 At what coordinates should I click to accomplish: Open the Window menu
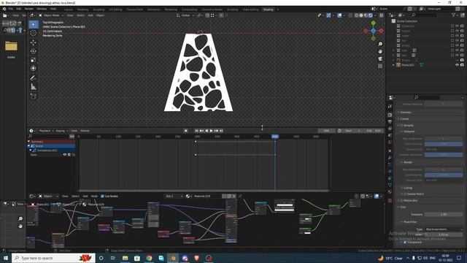(42, 9)
